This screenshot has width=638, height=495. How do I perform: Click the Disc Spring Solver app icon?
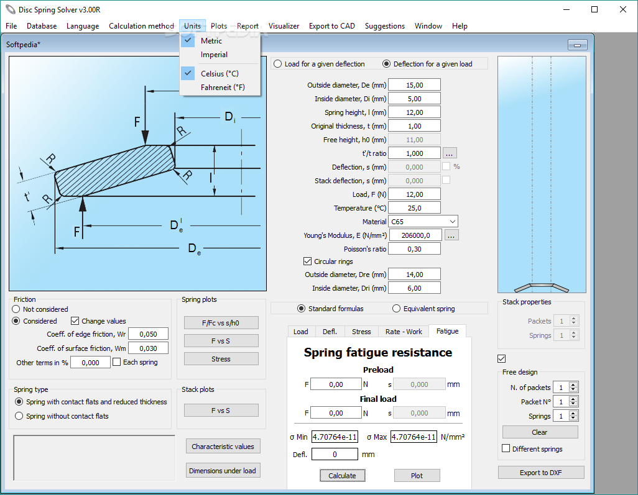(x=10, y=9)
